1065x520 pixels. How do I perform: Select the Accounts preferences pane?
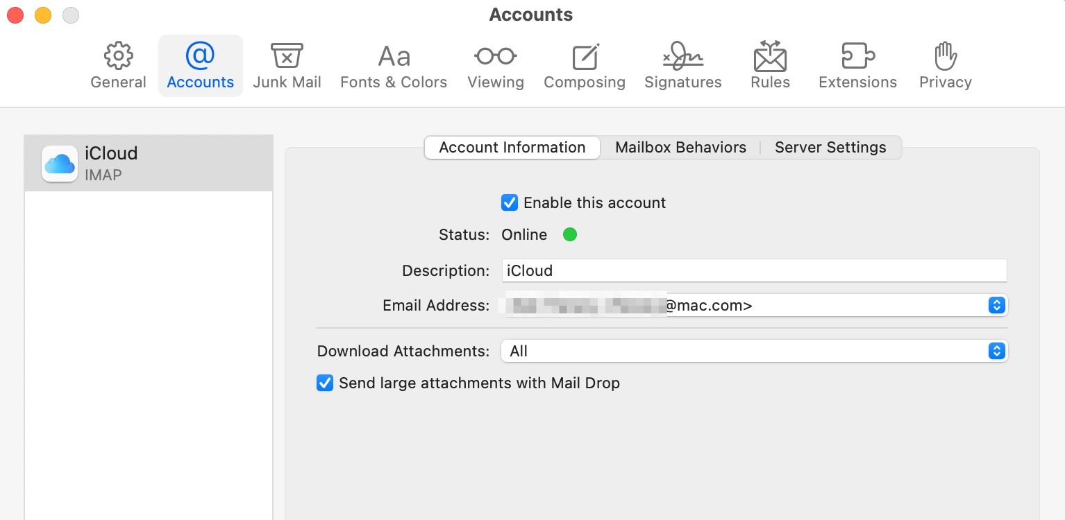pos(201,66)
